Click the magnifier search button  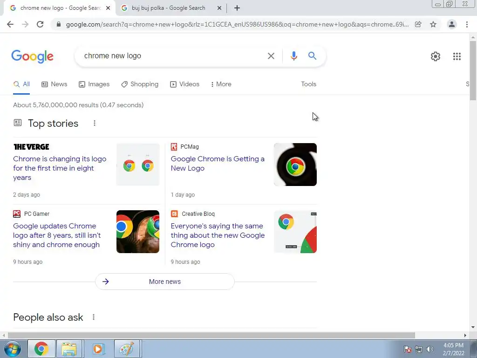click(312, 56)
